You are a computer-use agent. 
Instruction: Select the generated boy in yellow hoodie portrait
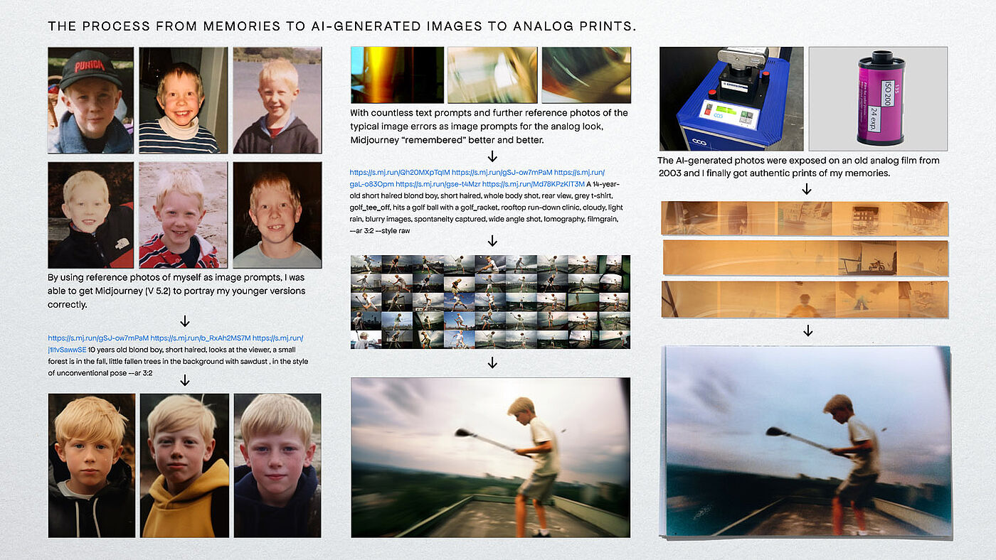click(x=184, y=465)
